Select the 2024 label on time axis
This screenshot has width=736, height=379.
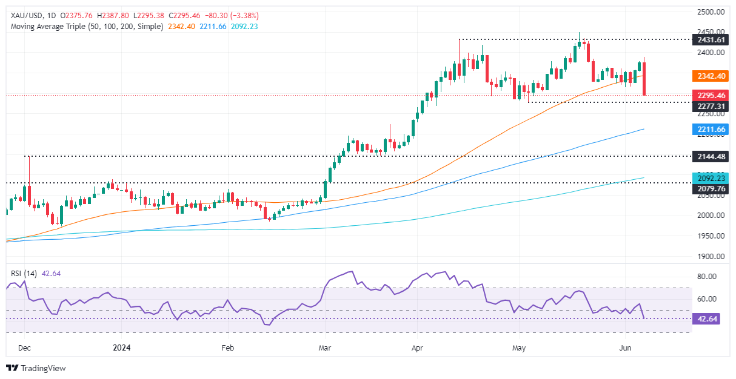[122, 348]
